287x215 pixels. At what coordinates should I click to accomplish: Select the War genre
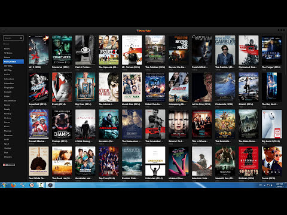(x=6, y=153)
